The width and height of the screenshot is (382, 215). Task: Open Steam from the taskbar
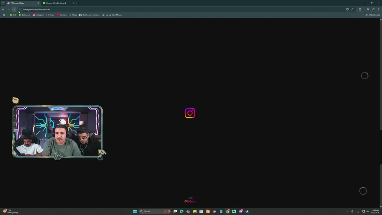point(247,211)
